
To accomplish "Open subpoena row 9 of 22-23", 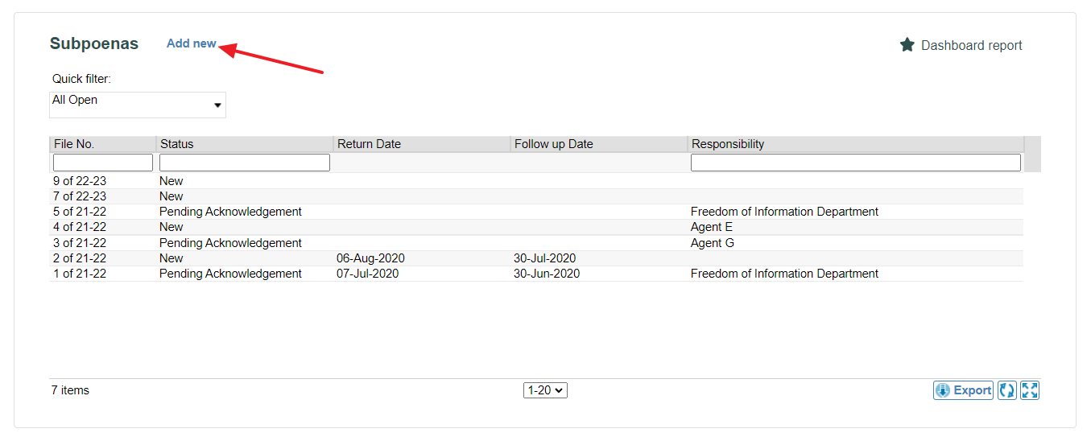I will 536,181.
